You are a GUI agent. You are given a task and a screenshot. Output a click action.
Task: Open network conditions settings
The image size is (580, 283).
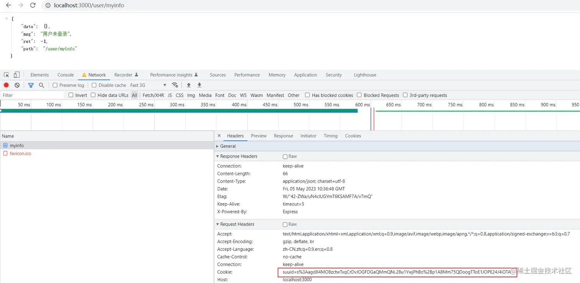pyautogui.click(x=175, y=85)
